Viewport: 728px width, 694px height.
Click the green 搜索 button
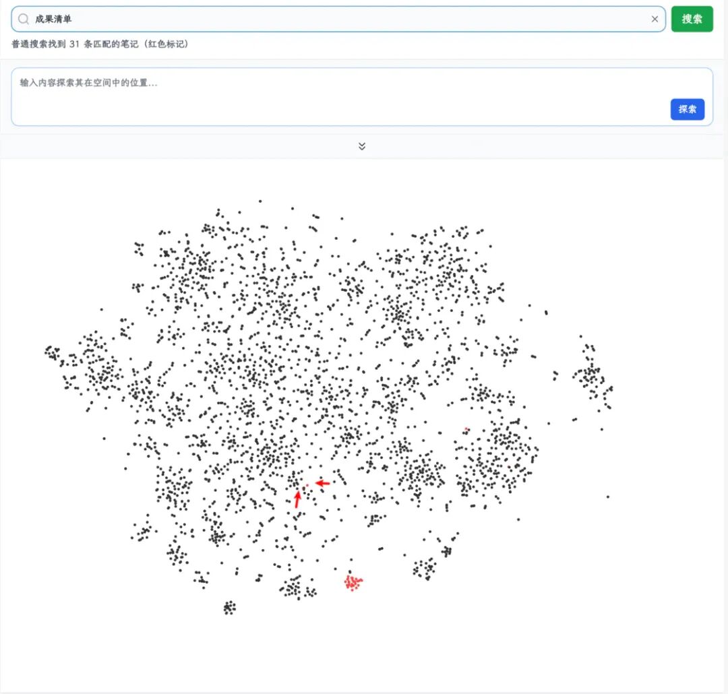click(692, 19)
